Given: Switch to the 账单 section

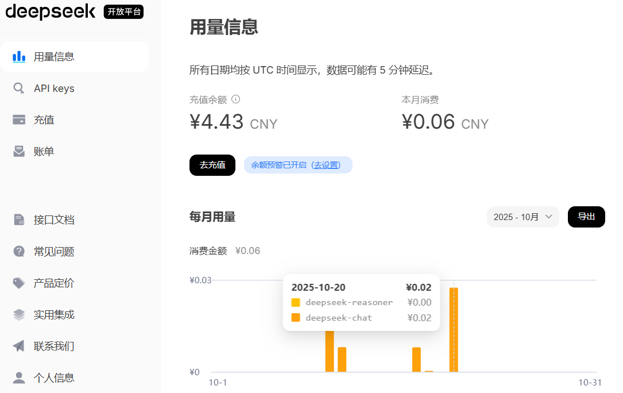Looking at the screenshot, I should coord(44,151).
